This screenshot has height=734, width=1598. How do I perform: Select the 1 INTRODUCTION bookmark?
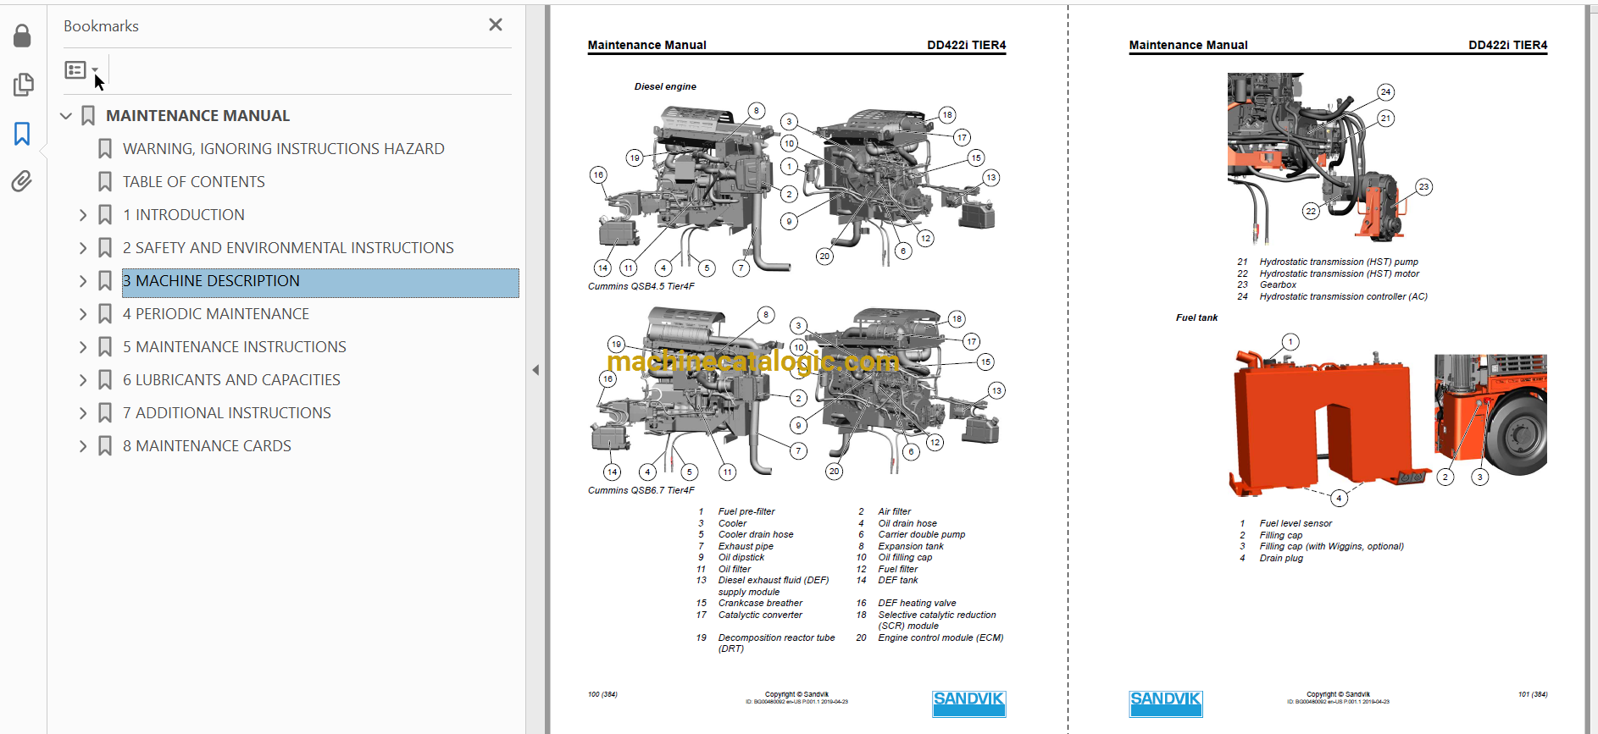[183, 215]
